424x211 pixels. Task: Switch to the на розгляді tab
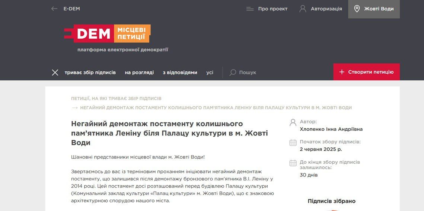tap(139, 72)
